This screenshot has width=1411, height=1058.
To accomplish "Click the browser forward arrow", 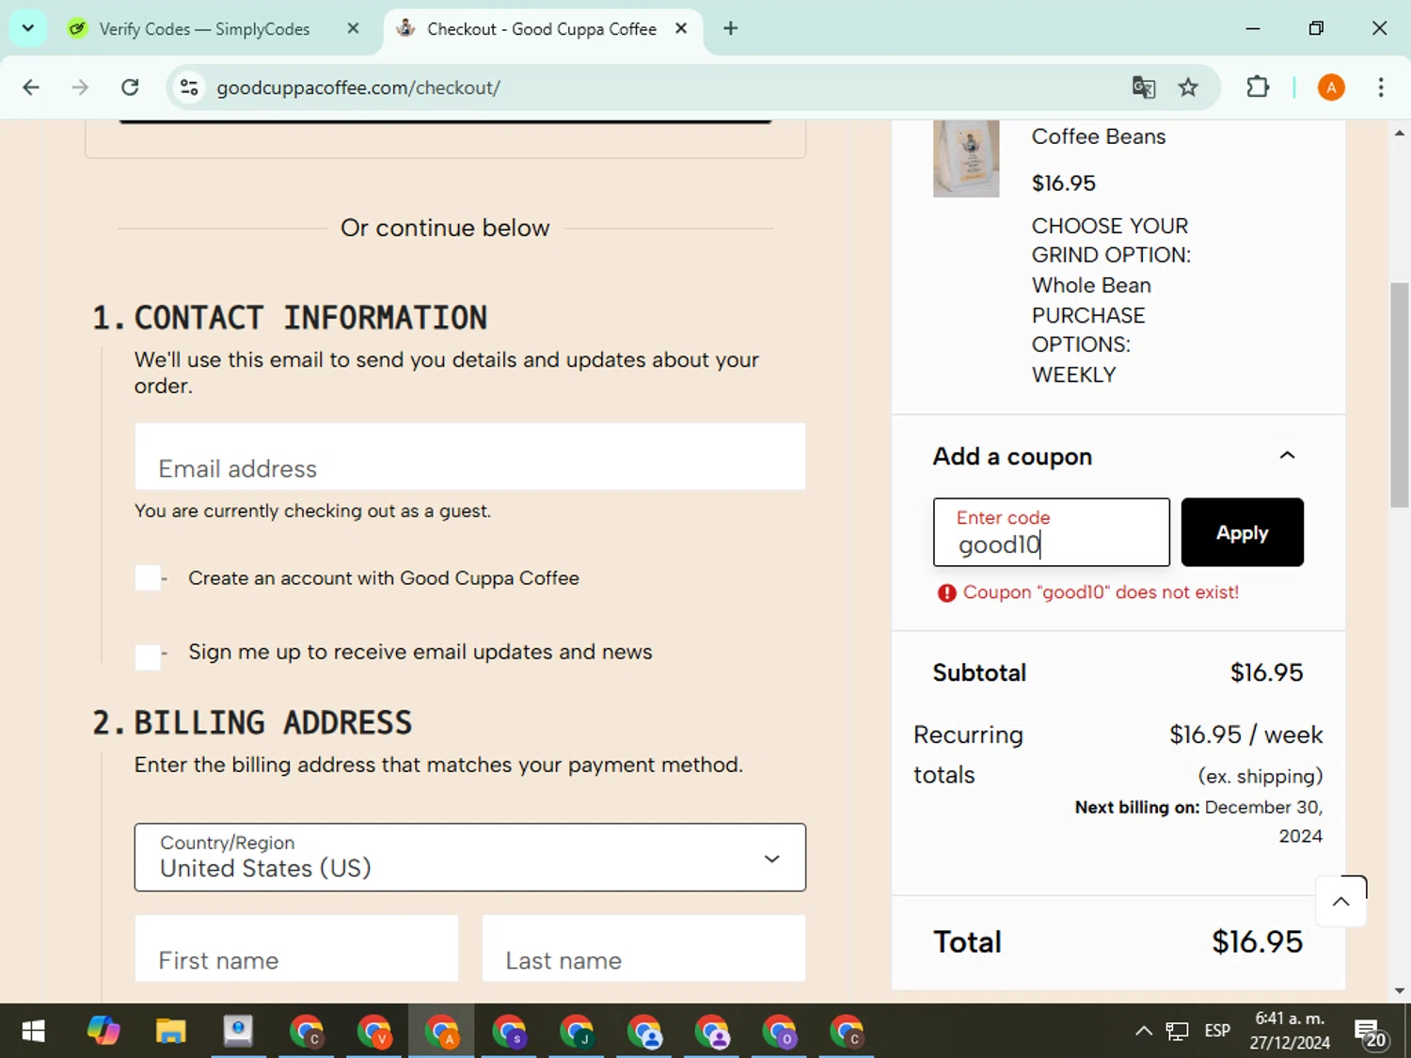I will 80,87.
